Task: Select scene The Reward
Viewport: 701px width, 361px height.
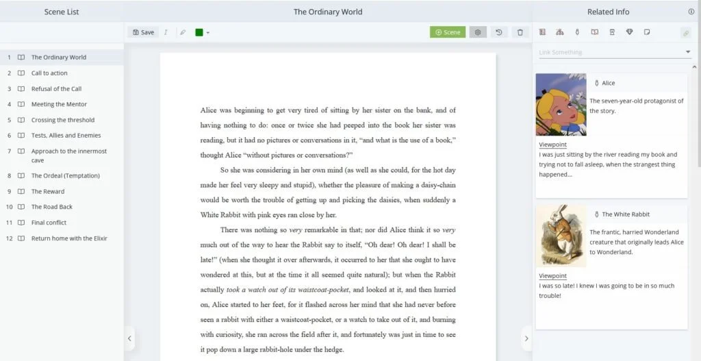Action: click(62, 191)
